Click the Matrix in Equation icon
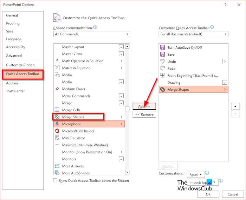The width and height of the screenshot is (246, 200). [57, 68]
